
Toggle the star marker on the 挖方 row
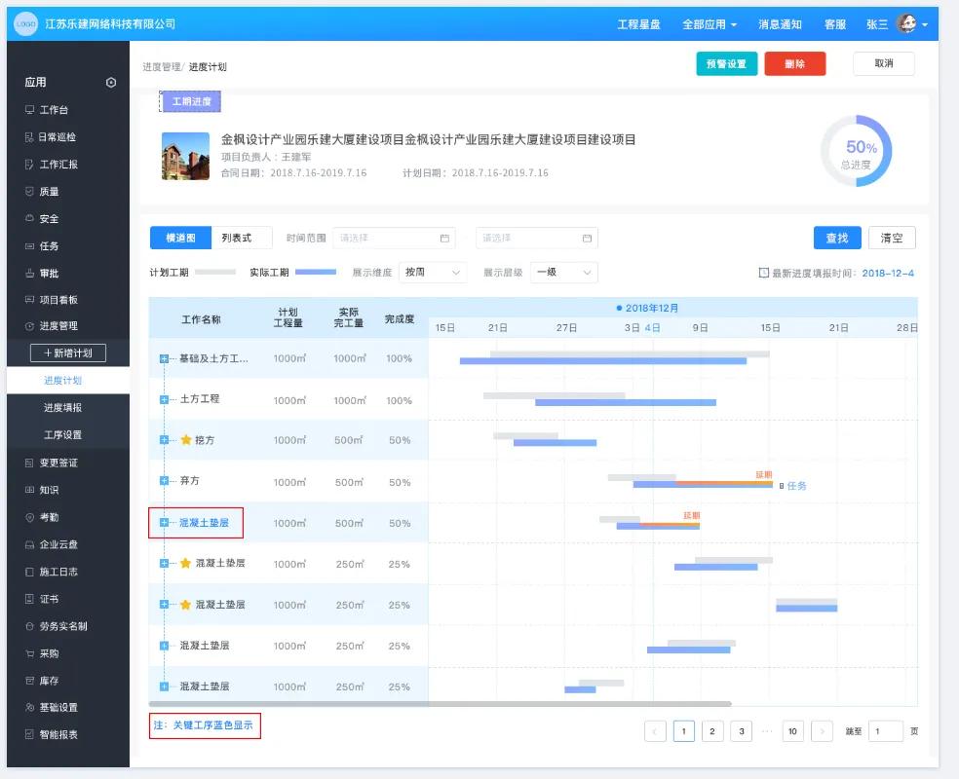[x=185, y=441]
